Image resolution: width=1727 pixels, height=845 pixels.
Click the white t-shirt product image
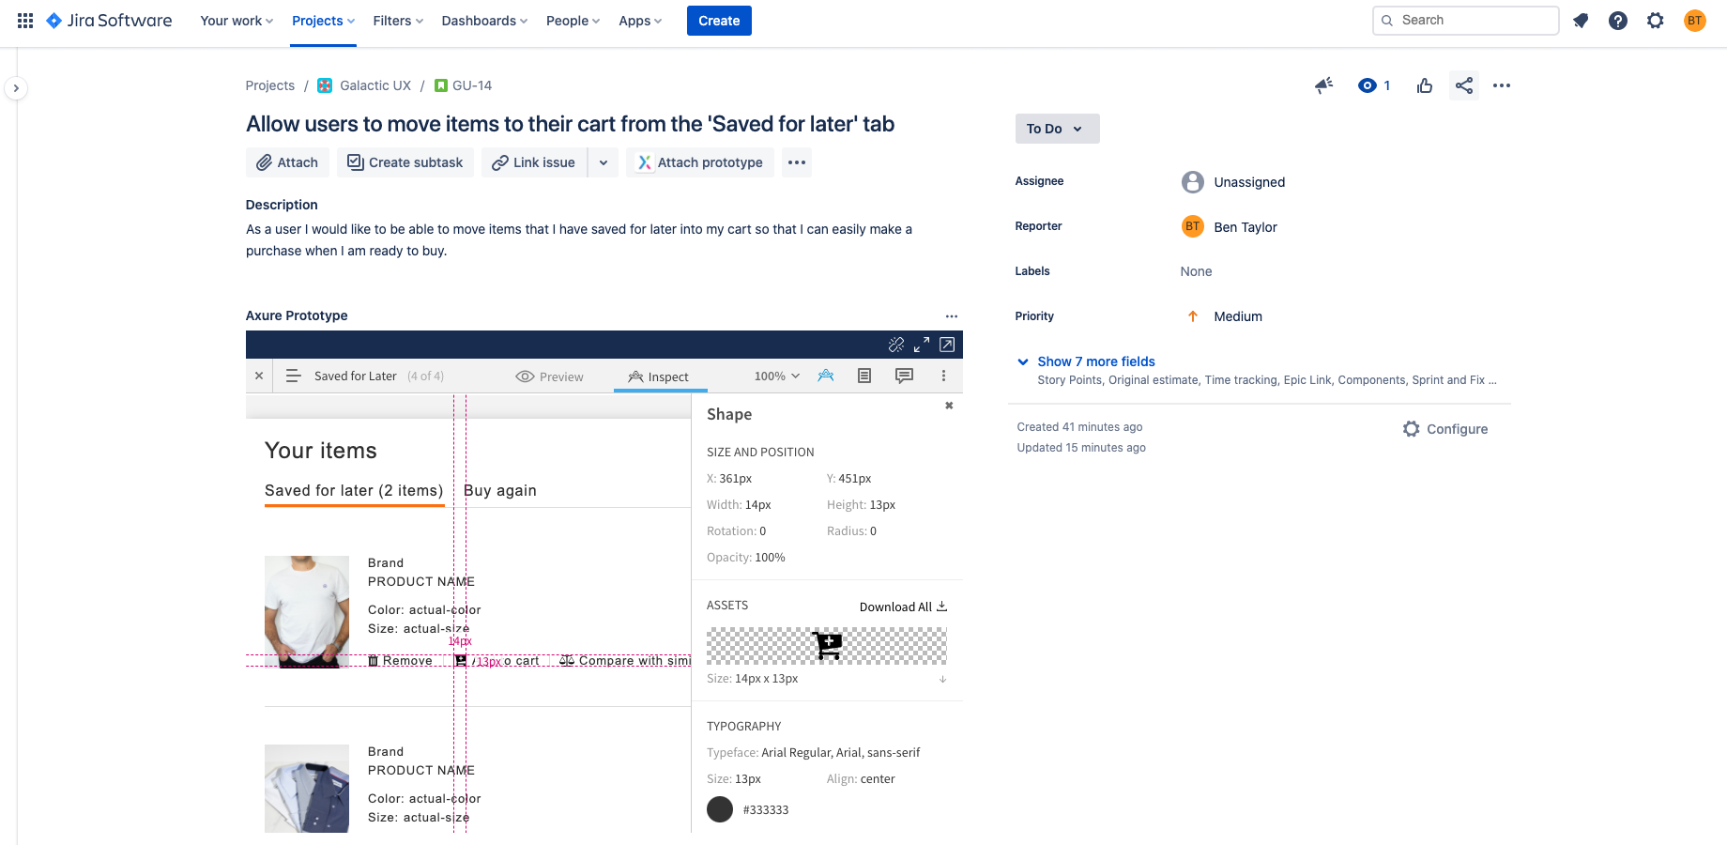pos(307,611)
